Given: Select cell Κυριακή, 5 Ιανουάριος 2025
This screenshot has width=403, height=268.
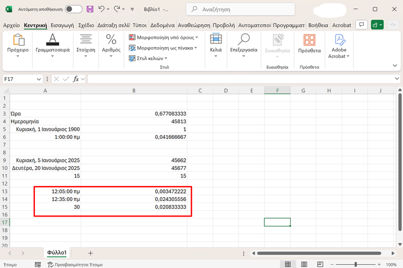Looking at the screenshot, I should [45, 160].
